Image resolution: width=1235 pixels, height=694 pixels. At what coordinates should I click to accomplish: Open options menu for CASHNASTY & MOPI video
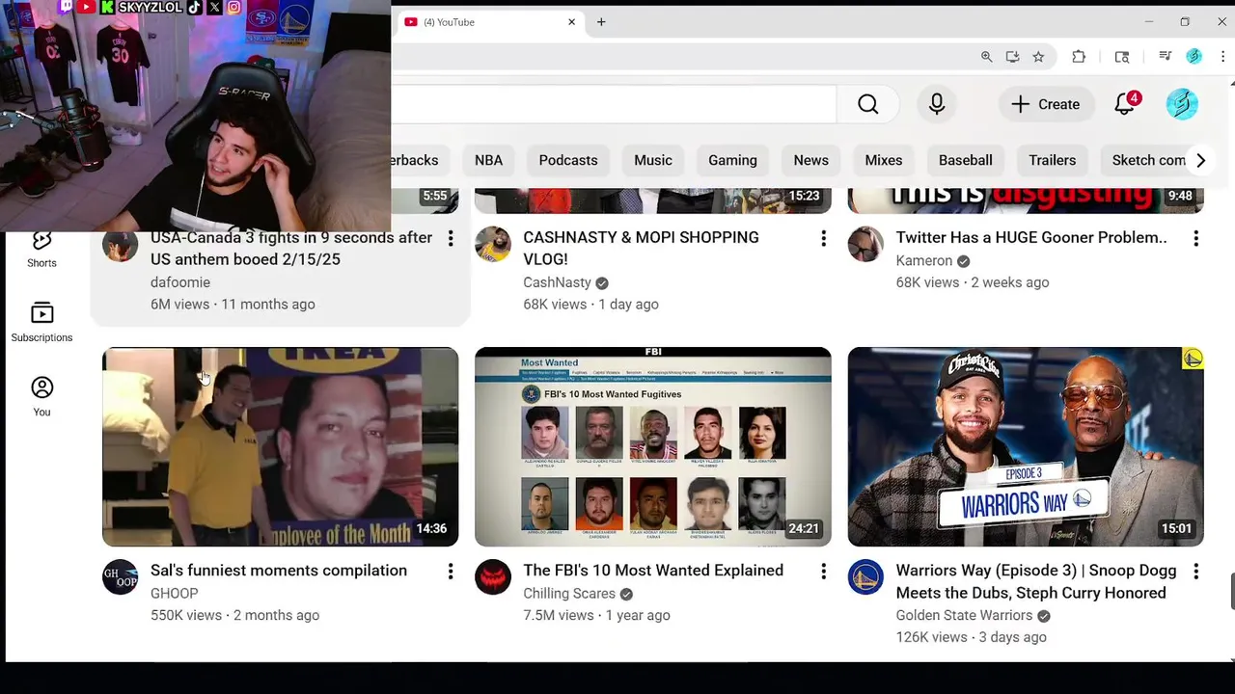click(823, 238)
